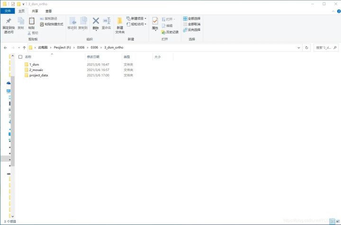The height and width of the screenshot is (225, 341).
Task: Expand the New Item (新建项目) dropdown
Action: [x=137, y=18]
